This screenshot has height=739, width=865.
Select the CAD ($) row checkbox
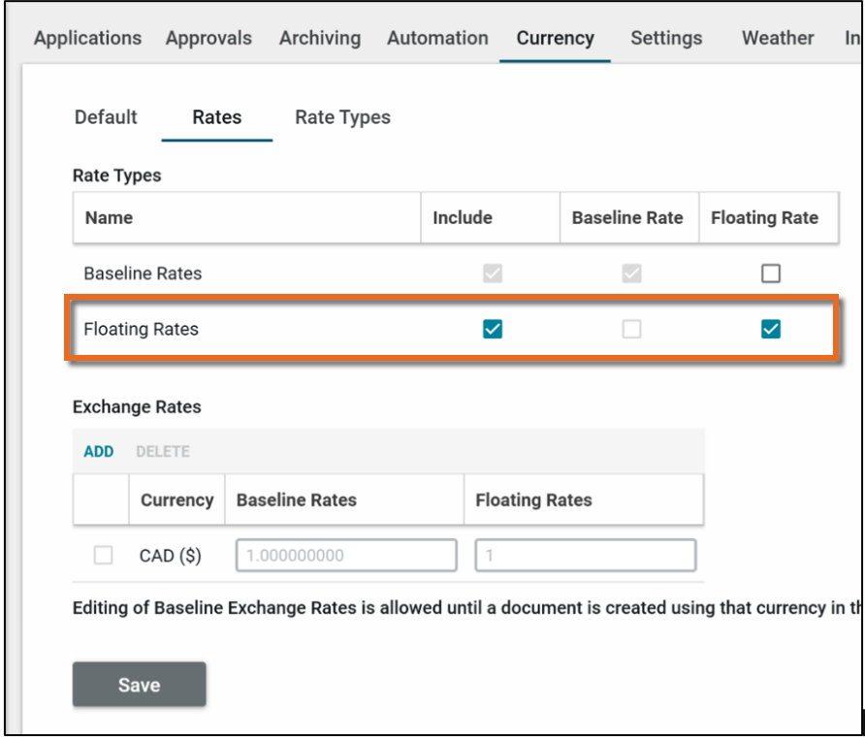point(103,556)
